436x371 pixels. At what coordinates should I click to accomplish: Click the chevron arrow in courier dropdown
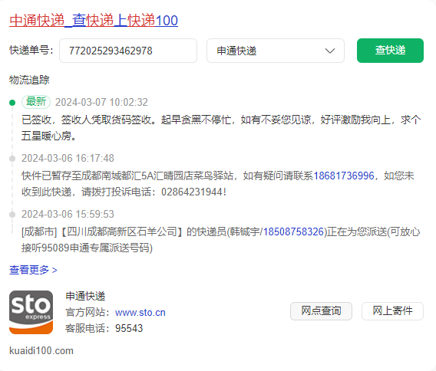click(330, 51)
